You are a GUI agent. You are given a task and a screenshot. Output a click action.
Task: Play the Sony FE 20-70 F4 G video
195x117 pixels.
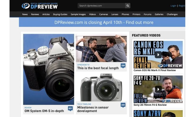(x=158, y=89)
